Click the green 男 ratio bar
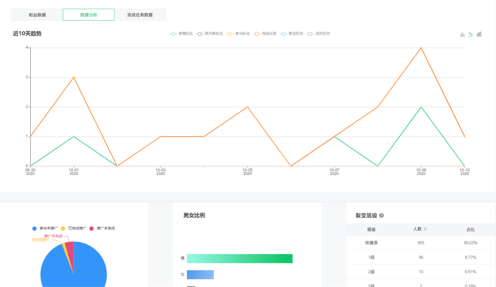 (x=239, y=258)
